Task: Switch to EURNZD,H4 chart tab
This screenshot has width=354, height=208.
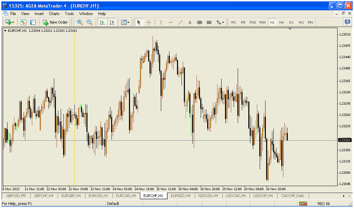Action: (x=181, y=196)
